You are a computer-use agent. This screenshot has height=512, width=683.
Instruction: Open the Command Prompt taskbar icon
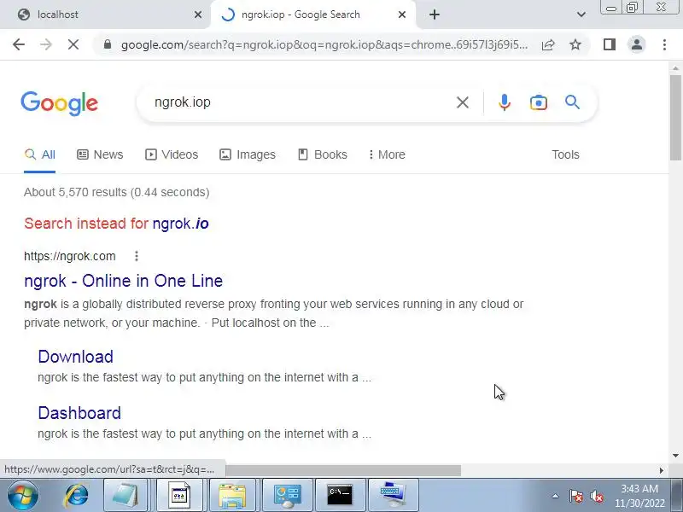[x=340, y=496]
